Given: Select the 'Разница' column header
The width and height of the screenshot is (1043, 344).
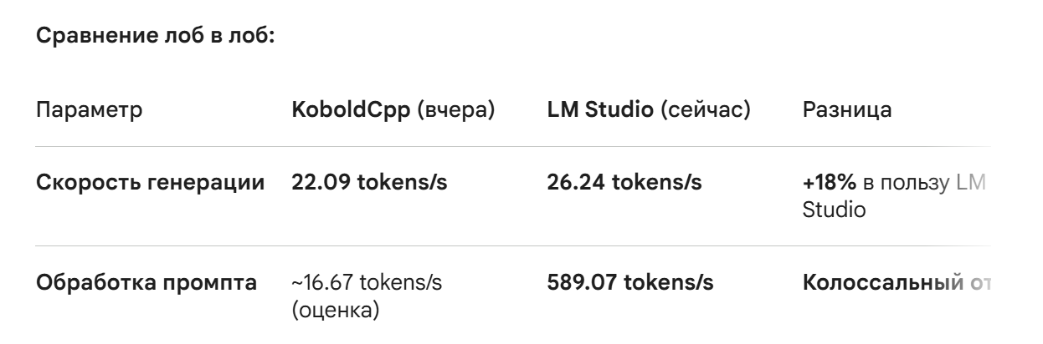Looking at the screenshot, I should (847, 109).
